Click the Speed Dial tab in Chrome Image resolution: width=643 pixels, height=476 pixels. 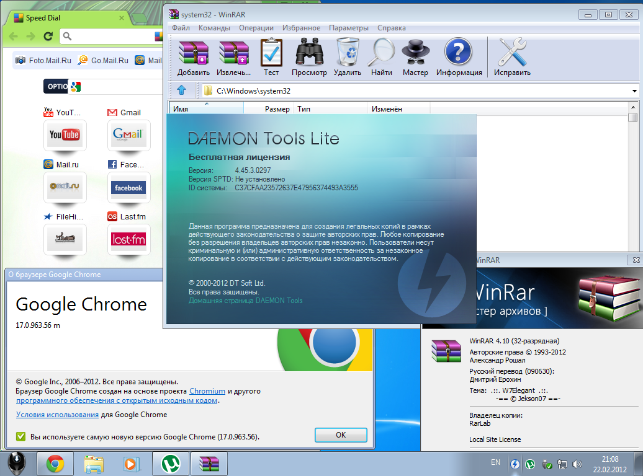[68, 18]
